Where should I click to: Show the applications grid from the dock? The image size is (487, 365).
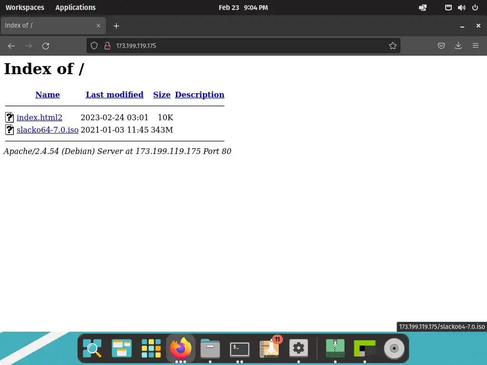tap(151, 348)
